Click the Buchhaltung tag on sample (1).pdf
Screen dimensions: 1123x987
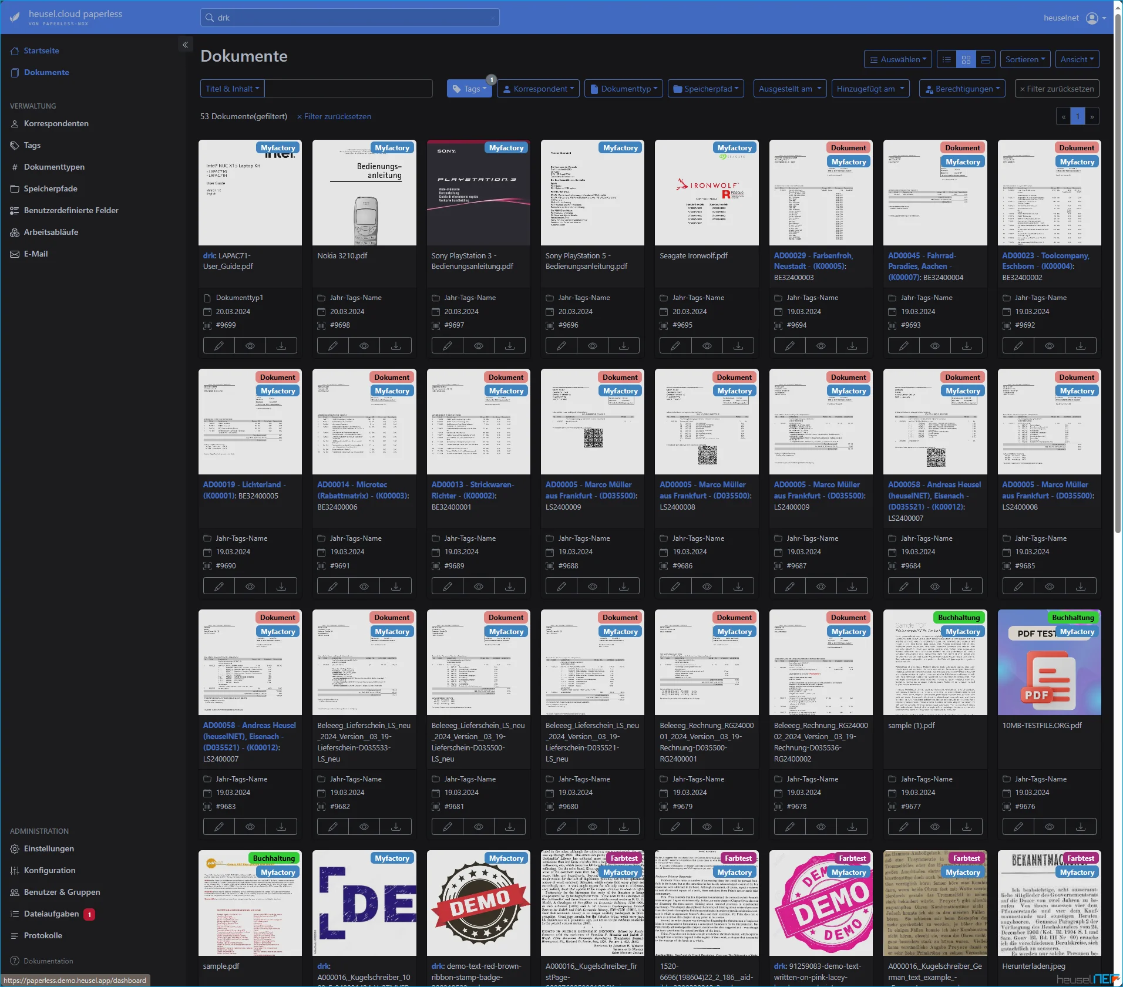959,618
